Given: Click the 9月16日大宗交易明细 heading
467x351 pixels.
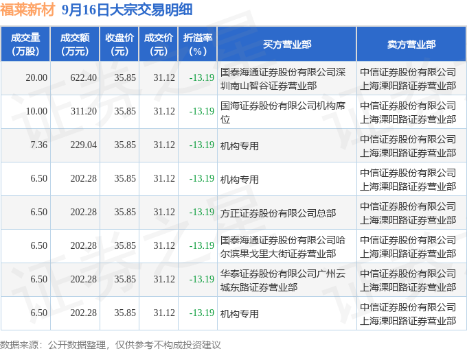Looking at the screenshot, I should 127,10.
